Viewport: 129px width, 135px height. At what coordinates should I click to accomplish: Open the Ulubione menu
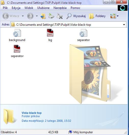pyautogui.click(x=43, y=8)
